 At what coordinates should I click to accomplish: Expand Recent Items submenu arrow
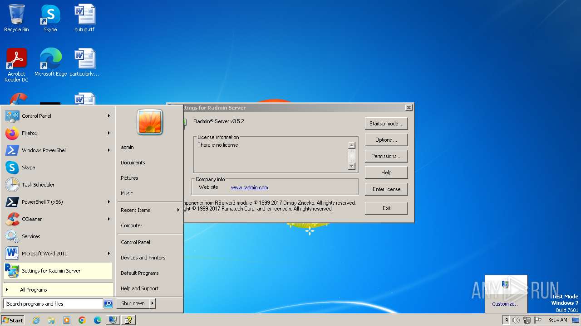[178, 210]
